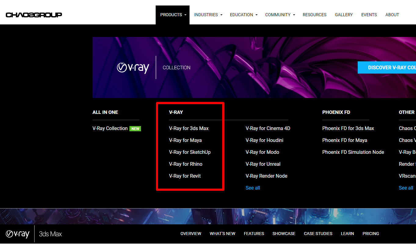Select V-Ray for Rhino

tap(186, 164)
